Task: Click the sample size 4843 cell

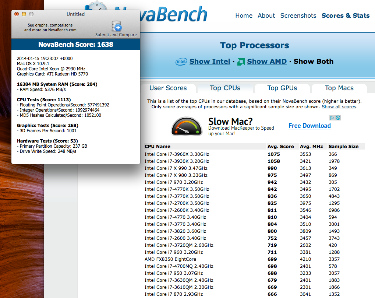Action: click(x=334, y=196)
